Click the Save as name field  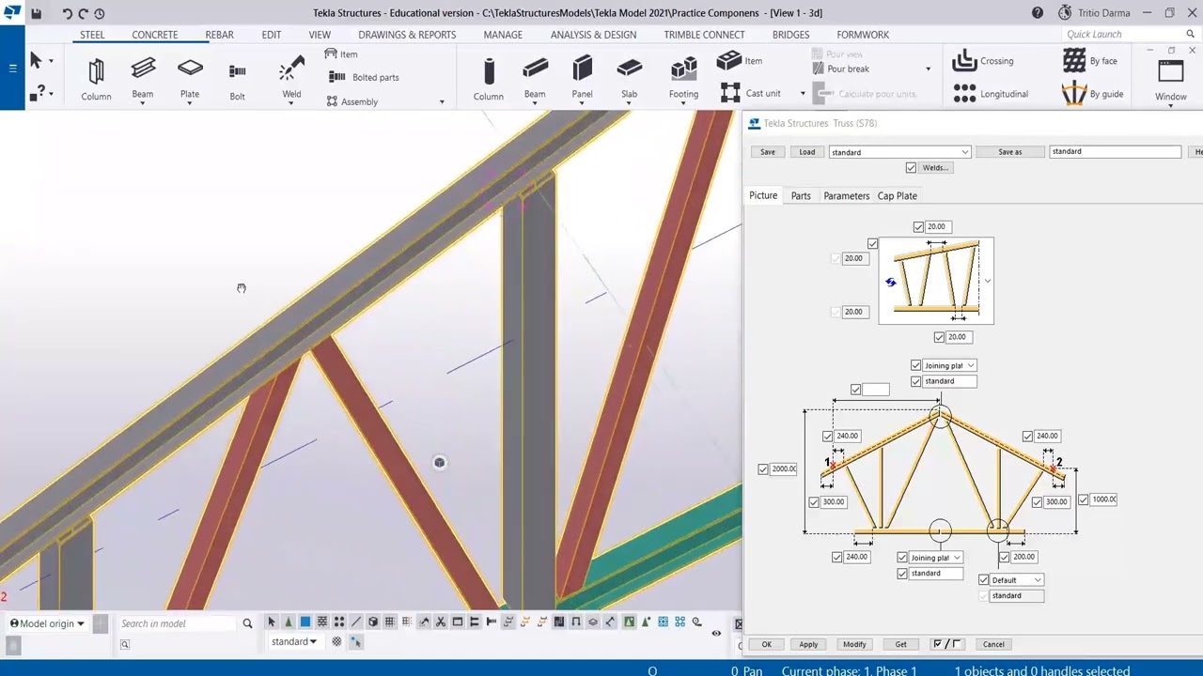point(1115,151)
